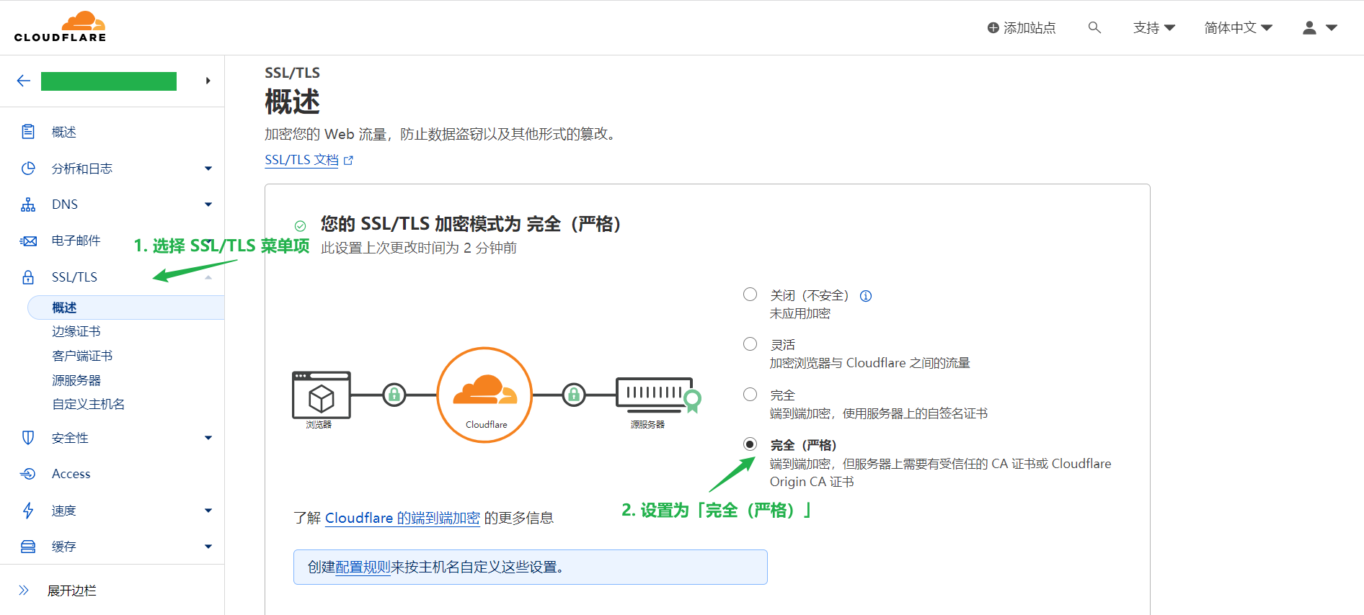This screenshot has width=1364, height=615.
Task: Click the Cloudflare logo in header
Action: click(x=61, y=27)
